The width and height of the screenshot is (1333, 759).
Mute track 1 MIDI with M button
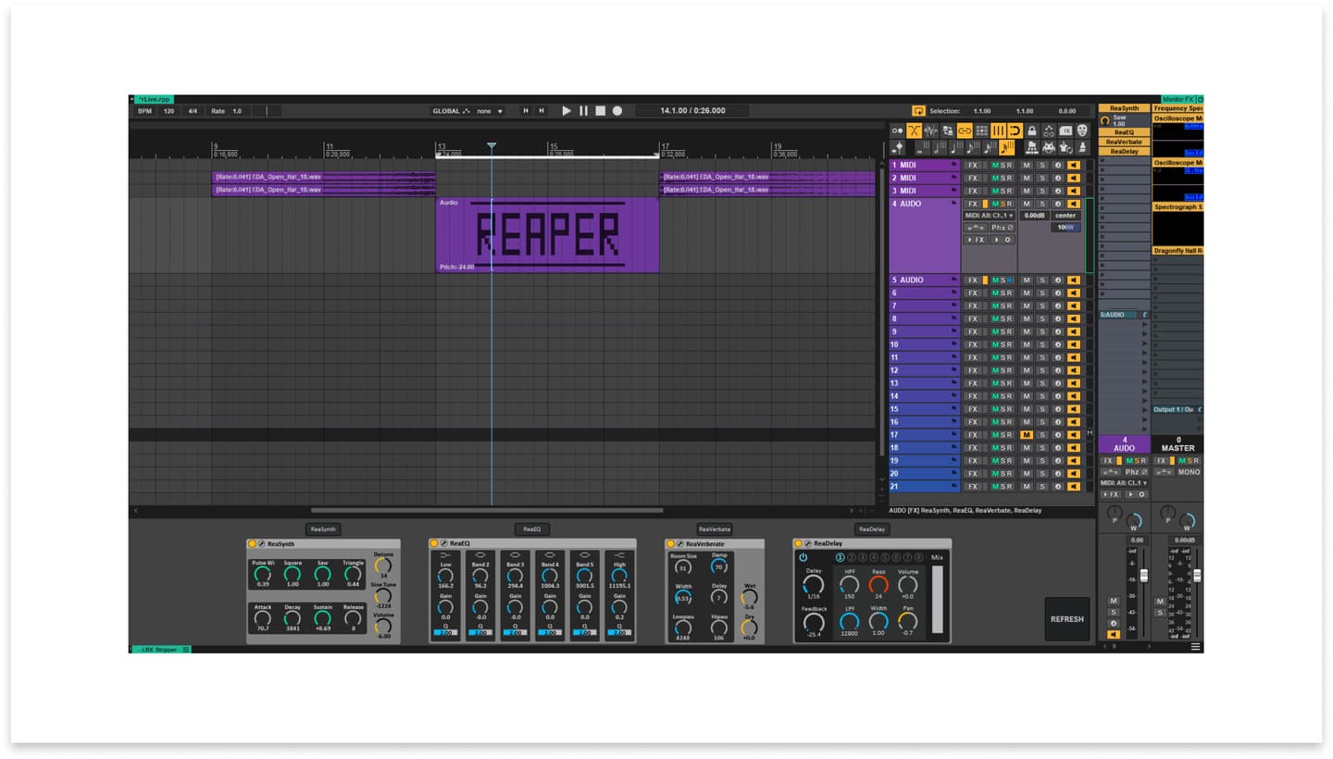tap(1027, 166)
